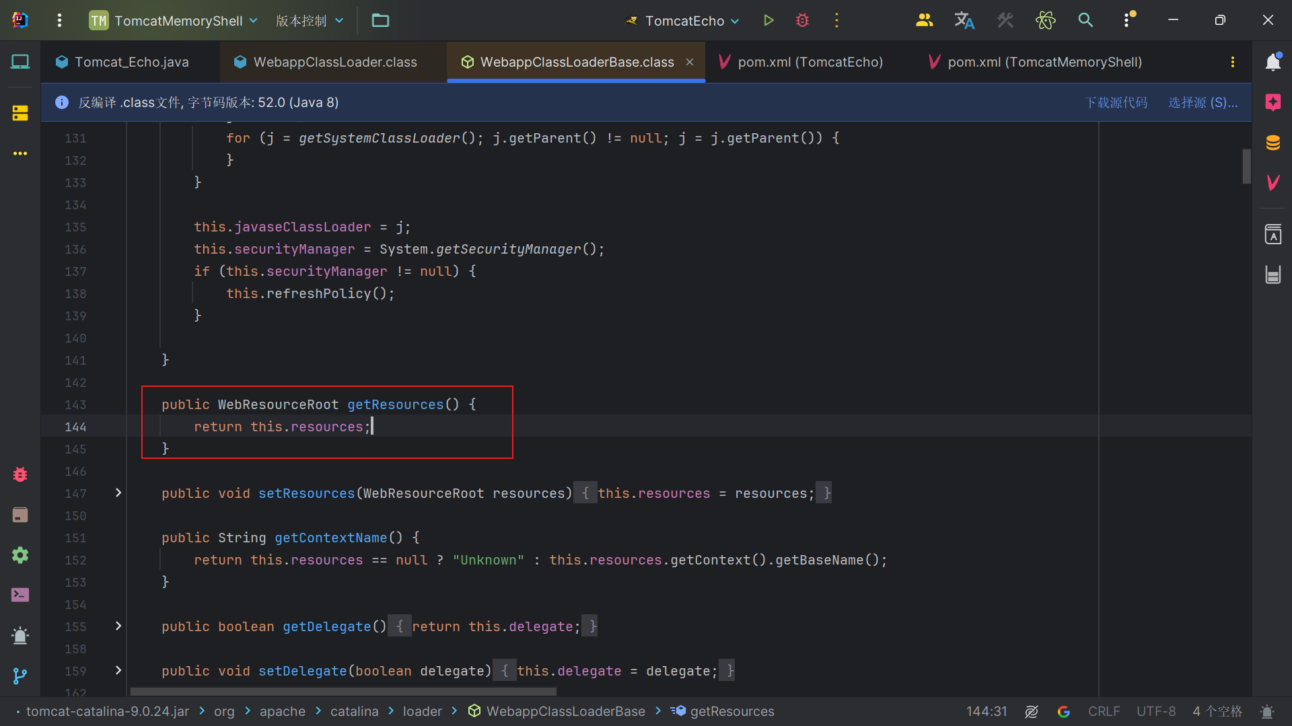
Task: Open the Problems alarm tool window
Action: (x=20, y=635)
